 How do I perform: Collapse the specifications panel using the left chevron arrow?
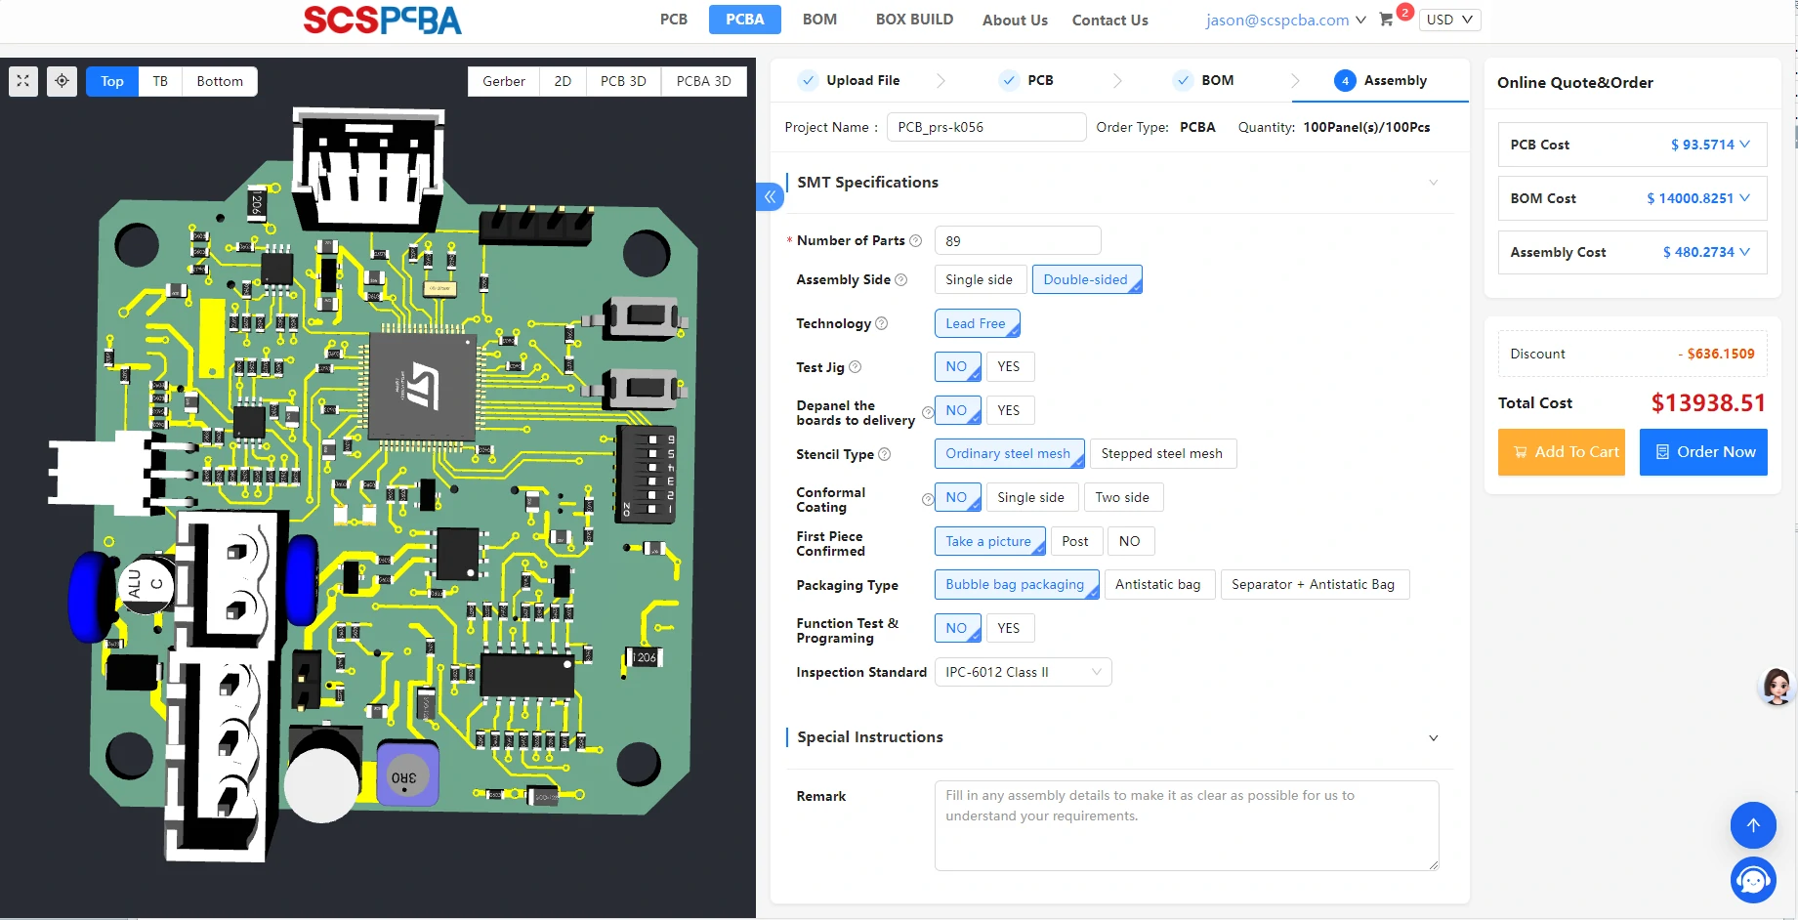pos(770,196)
